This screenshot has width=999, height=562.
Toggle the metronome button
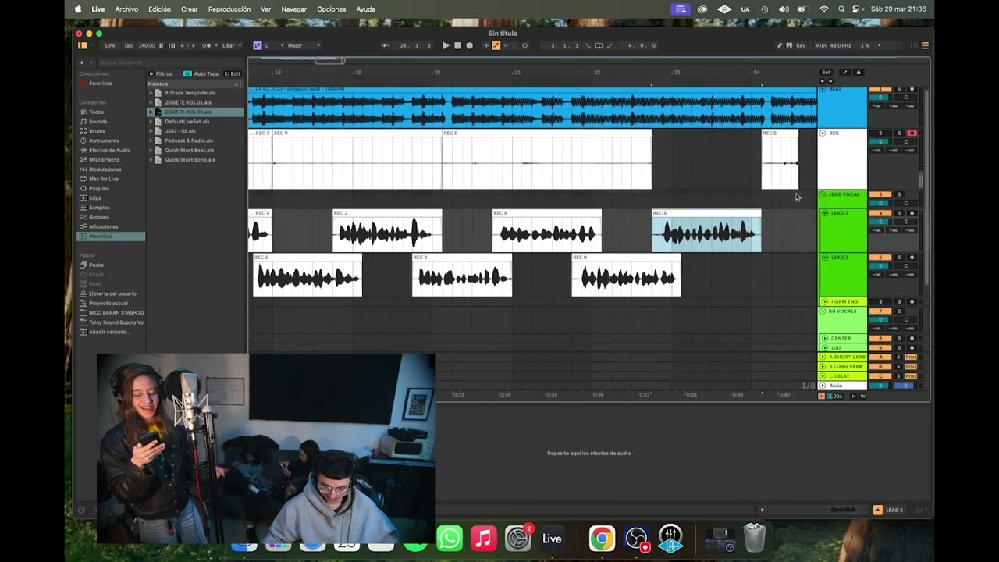click(x=207, y=45)
